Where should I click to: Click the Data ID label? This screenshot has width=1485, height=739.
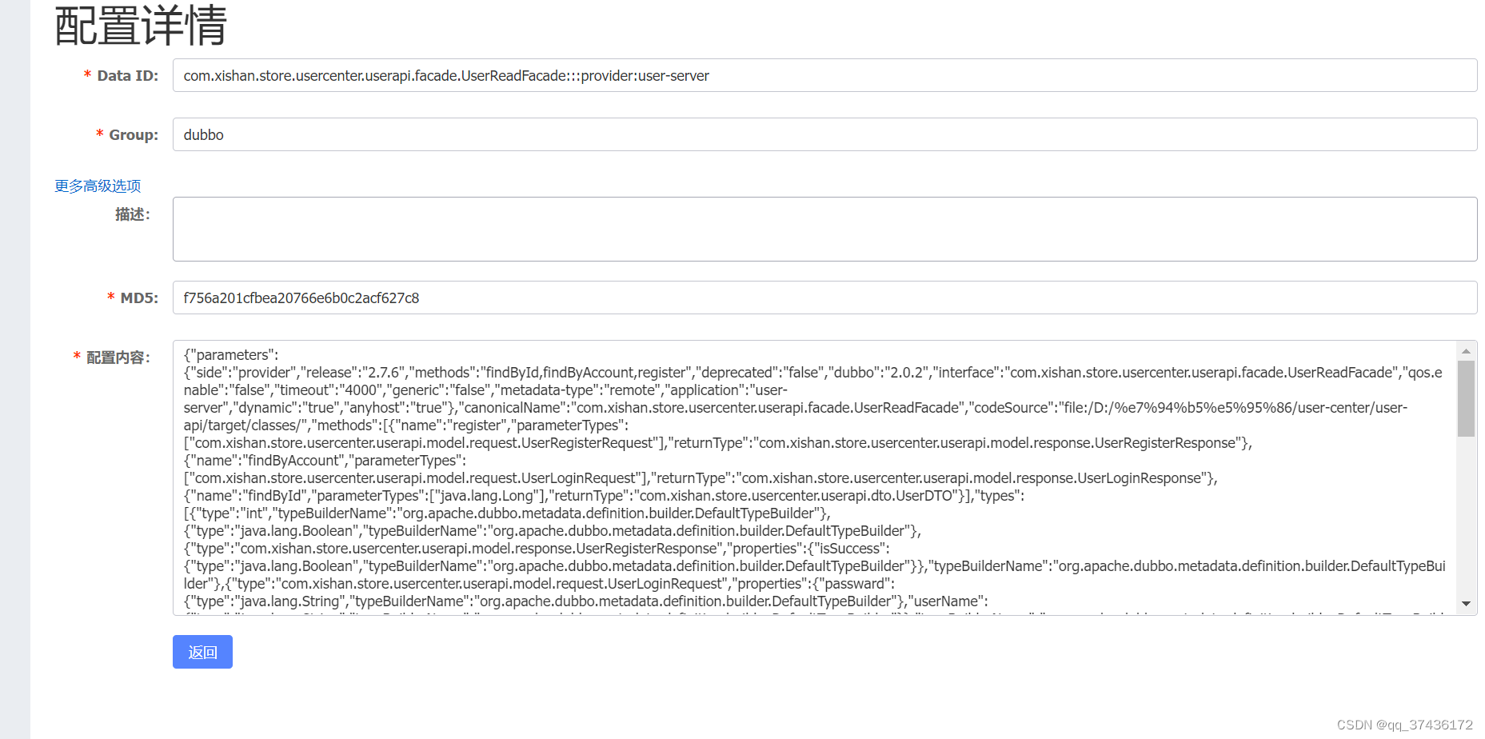[127, 75]
